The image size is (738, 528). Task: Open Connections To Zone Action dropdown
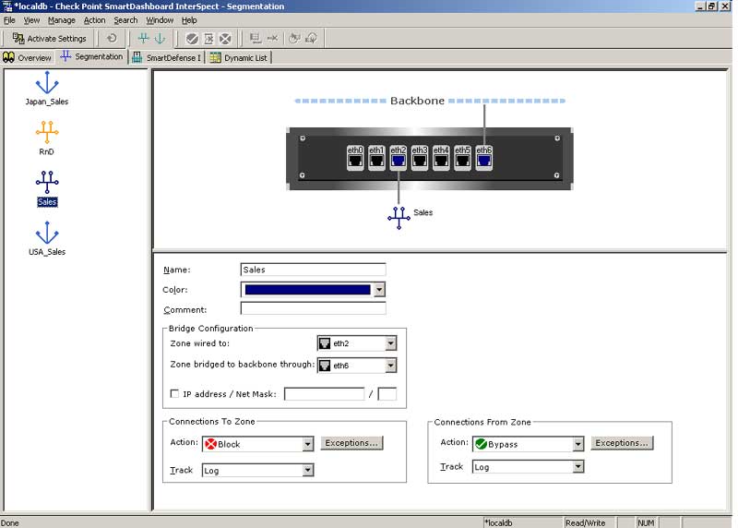[307, 444]
